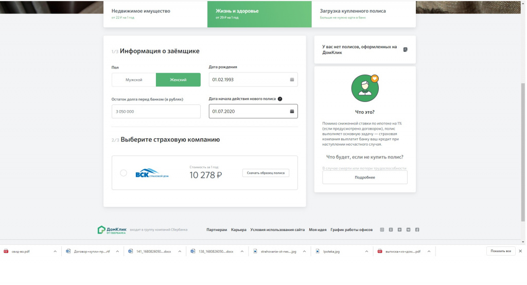Viewport: 527px width, 285px height.
Task: Click Информация о заёмщике section heading
Action: coord(160,51)
